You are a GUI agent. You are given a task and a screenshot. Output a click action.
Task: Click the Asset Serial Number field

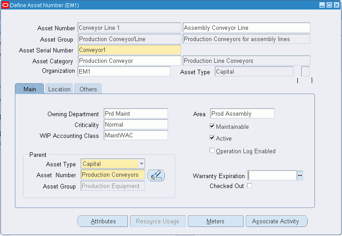[130, 50]
